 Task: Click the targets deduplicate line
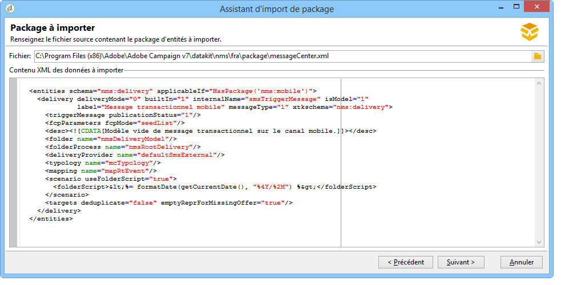(x=169, y=203)
